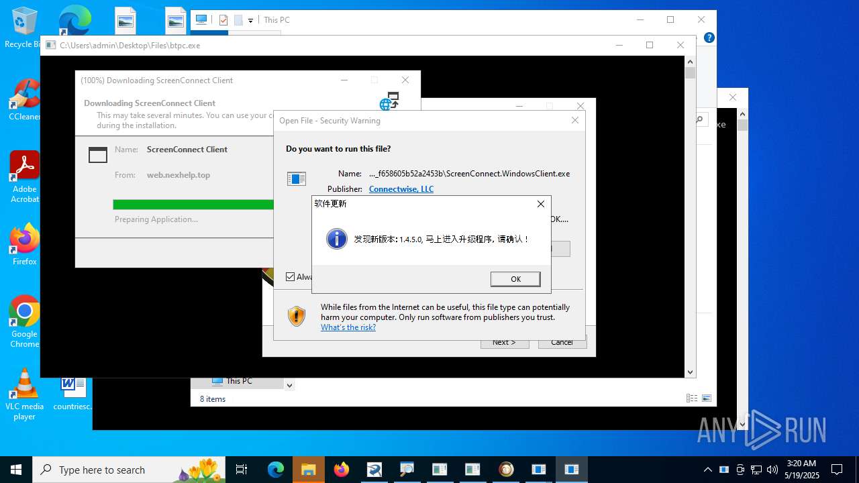Click the "Type here to search" taskbar box
Screen dimensions: 859x483
click(x=129, y=470)
